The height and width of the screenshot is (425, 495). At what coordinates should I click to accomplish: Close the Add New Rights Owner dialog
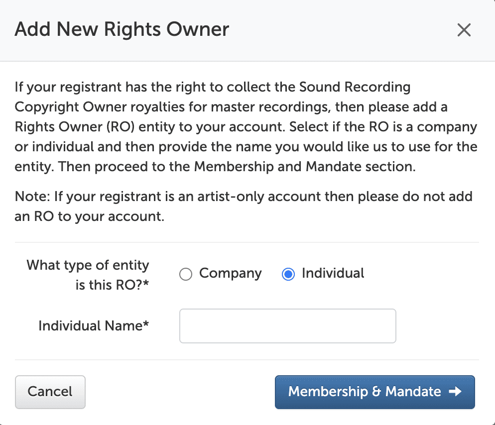click(x=464, y=30)
